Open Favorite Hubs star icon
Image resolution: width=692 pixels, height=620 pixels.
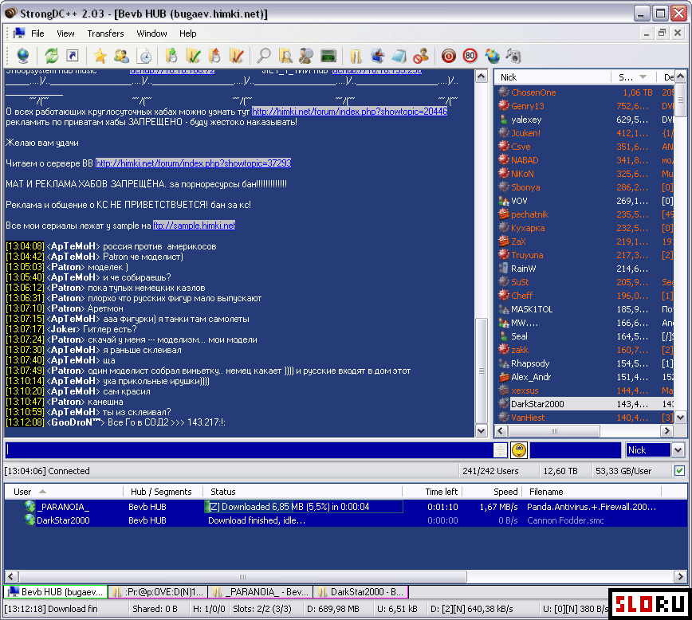pos(100,56)
